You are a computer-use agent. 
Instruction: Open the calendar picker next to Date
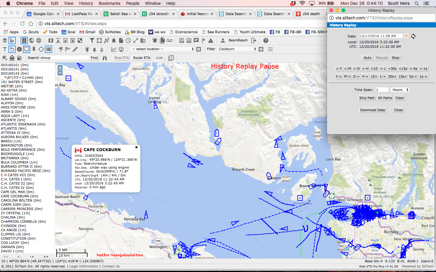coord(406,36)
